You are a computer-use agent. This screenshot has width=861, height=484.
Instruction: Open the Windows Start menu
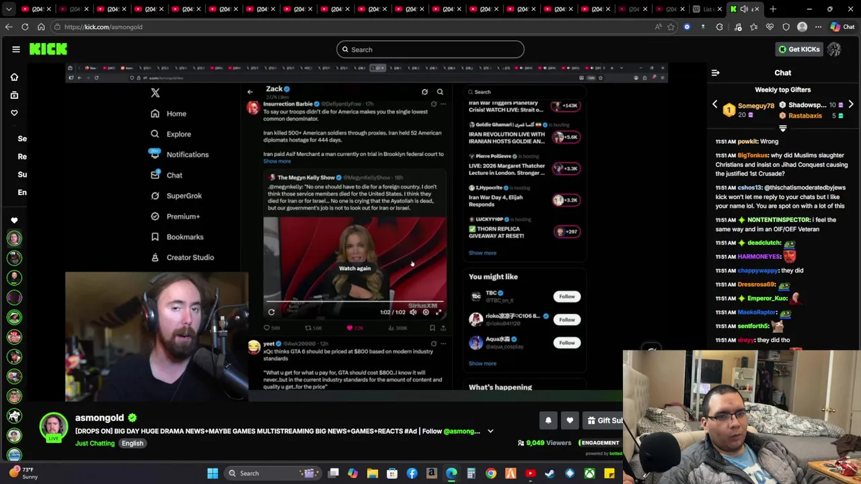[x=213, y=473]
